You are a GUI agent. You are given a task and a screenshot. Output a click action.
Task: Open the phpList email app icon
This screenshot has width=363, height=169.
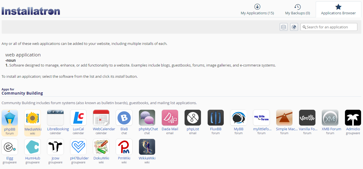193,118
